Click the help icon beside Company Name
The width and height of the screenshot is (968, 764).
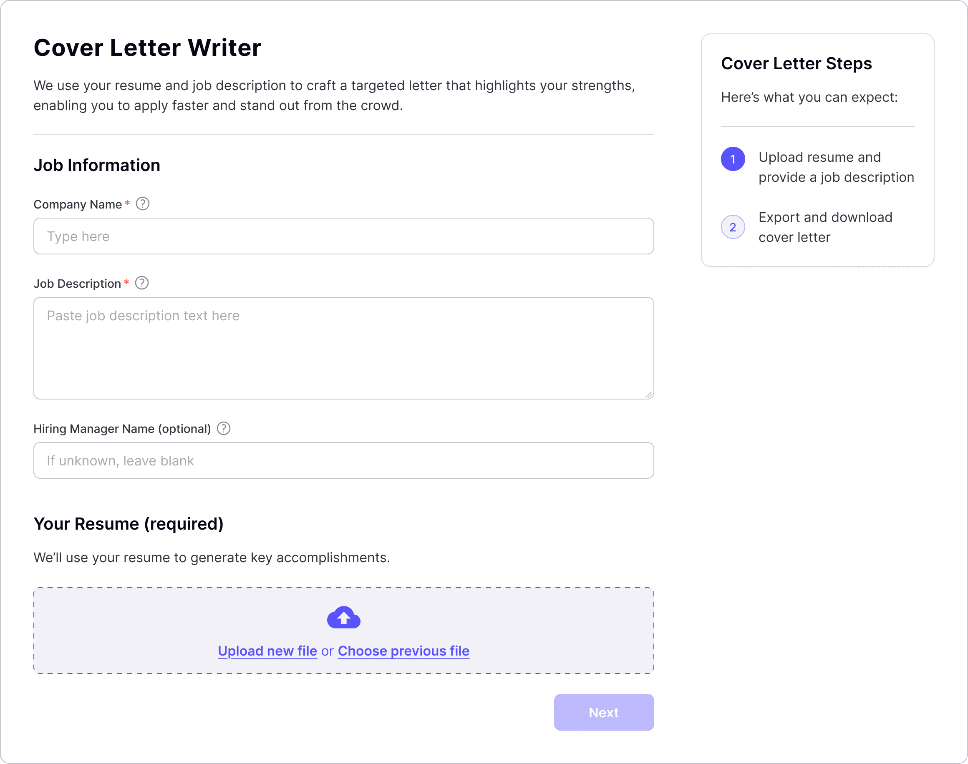(142, 204)
